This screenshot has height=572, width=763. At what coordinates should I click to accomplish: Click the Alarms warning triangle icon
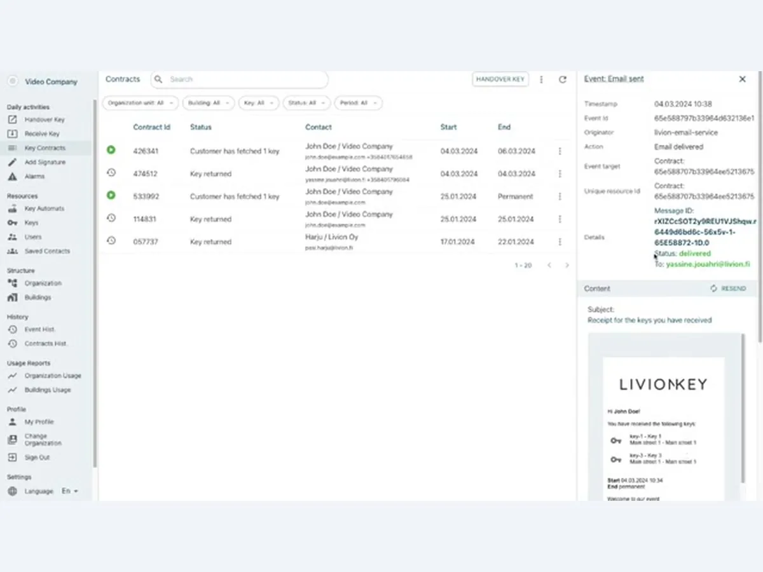[12, 176]
